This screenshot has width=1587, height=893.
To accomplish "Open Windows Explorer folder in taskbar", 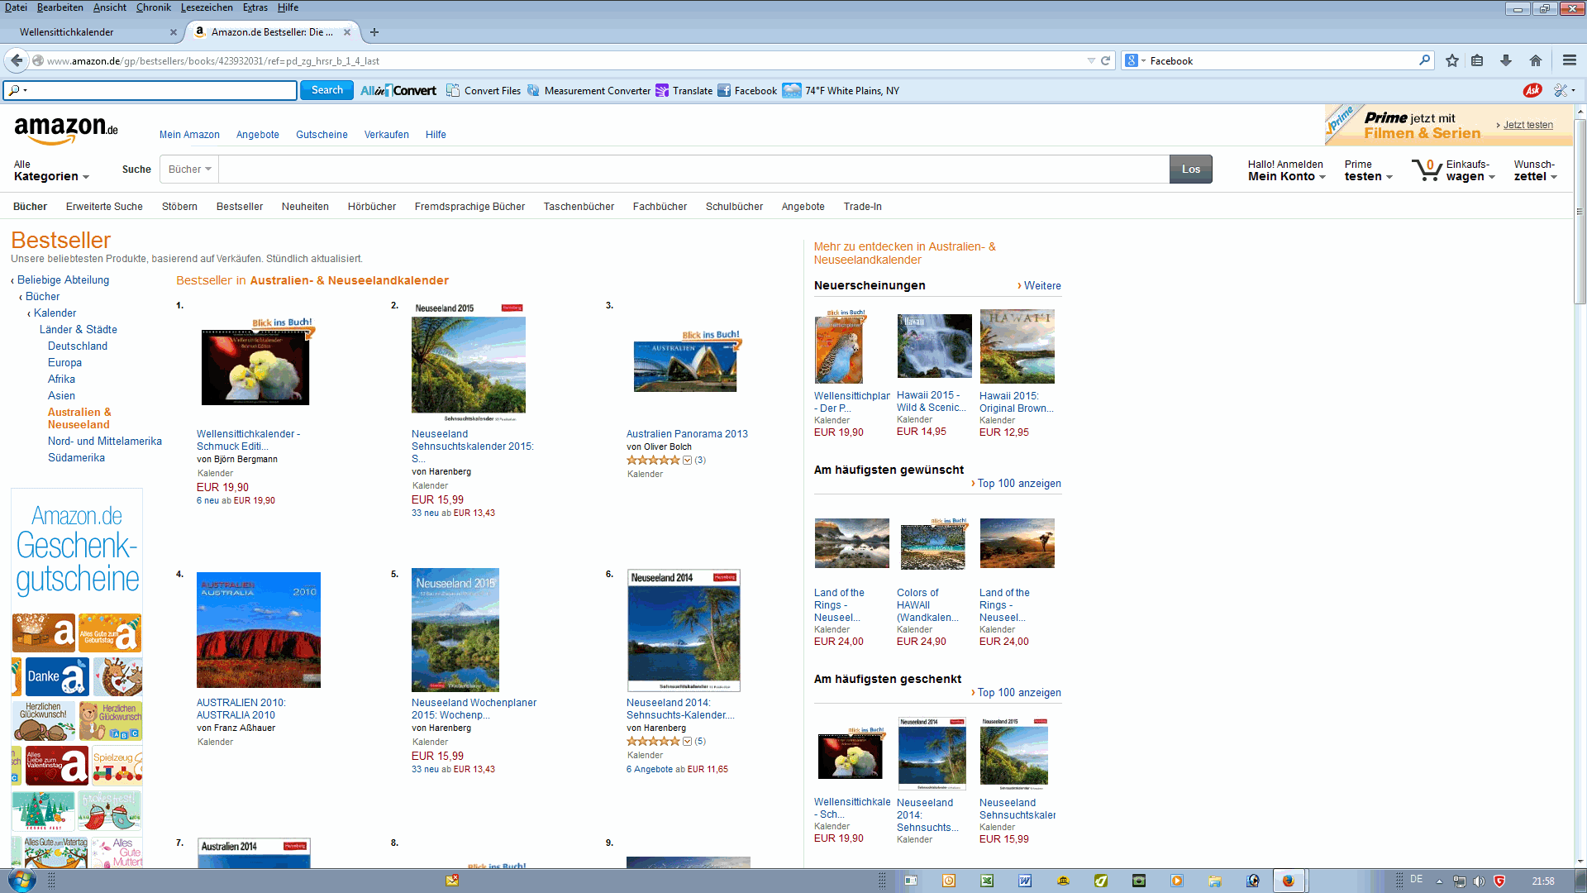I will point(1214,881).
